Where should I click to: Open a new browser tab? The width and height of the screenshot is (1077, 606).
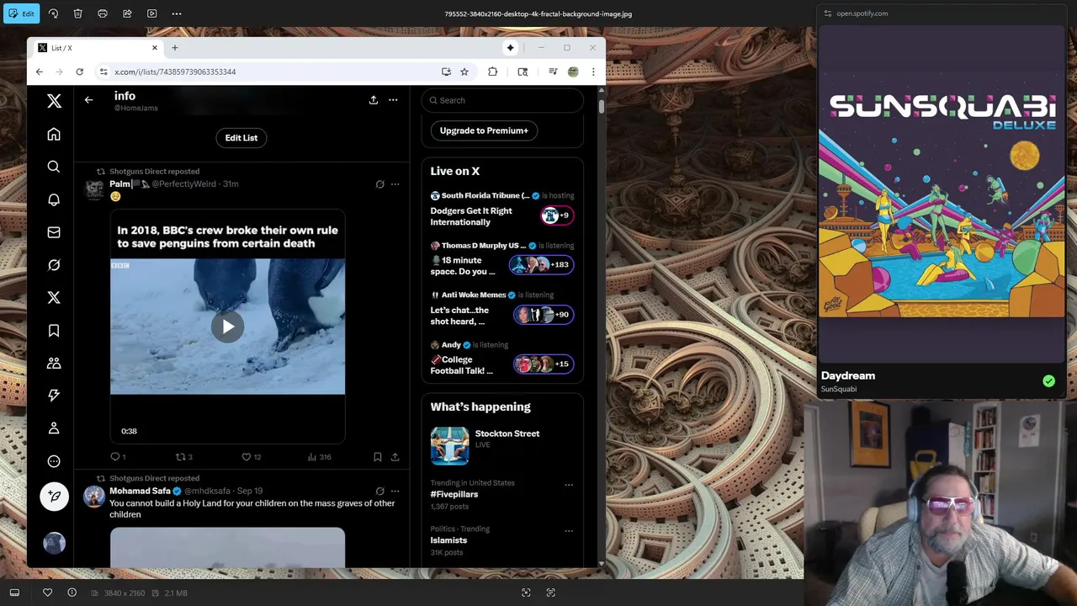[x=174, y=48]
